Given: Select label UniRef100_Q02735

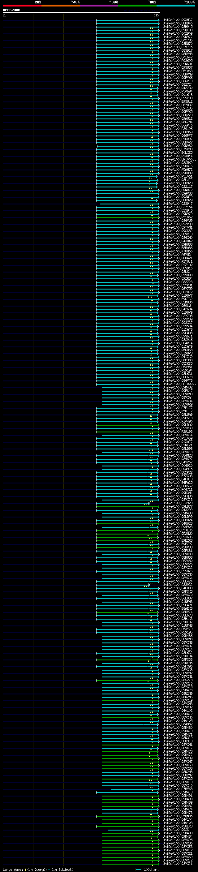Looking at the screenshot, I should [178, 40].
